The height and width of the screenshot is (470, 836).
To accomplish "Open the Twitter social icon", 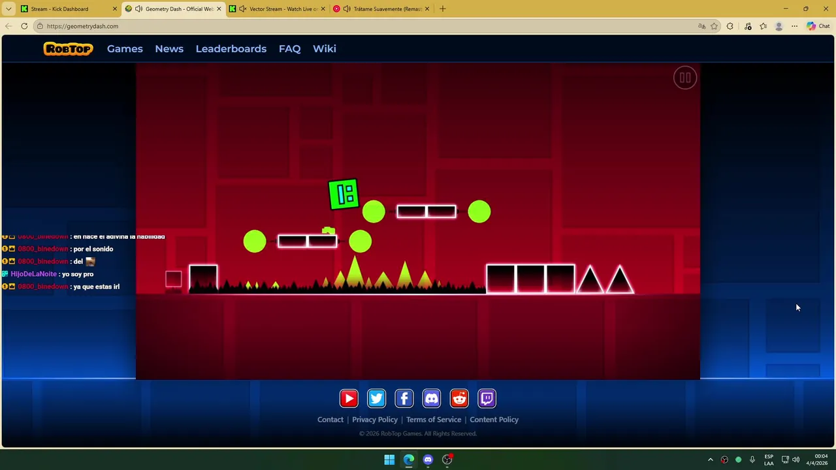I will coord(376,398).
